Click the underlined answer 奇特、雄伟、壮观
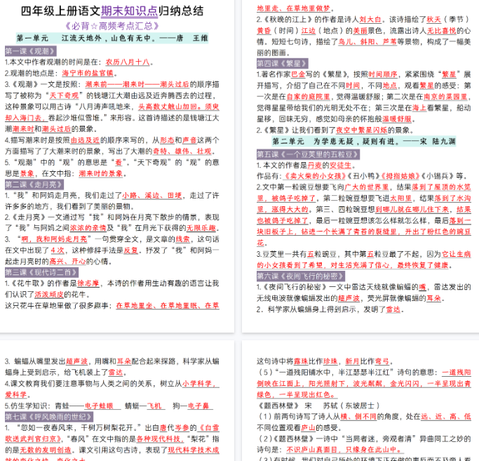479x461 pixels. coord(182,152)
